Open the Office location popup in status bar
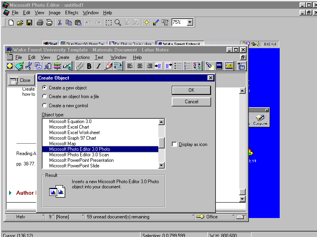This screenshot has width=317, height=237. (220, 217)
